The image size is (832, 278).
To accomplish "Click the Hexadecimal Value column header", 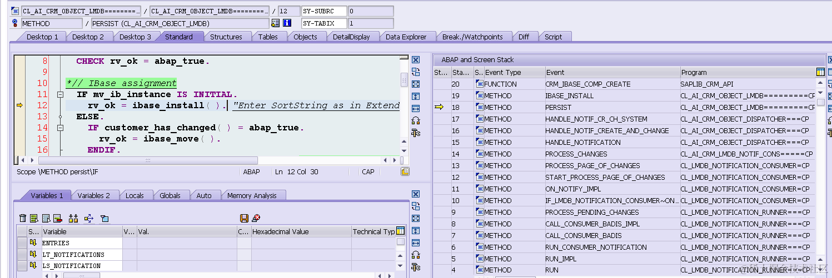I will tap(301, 231).
